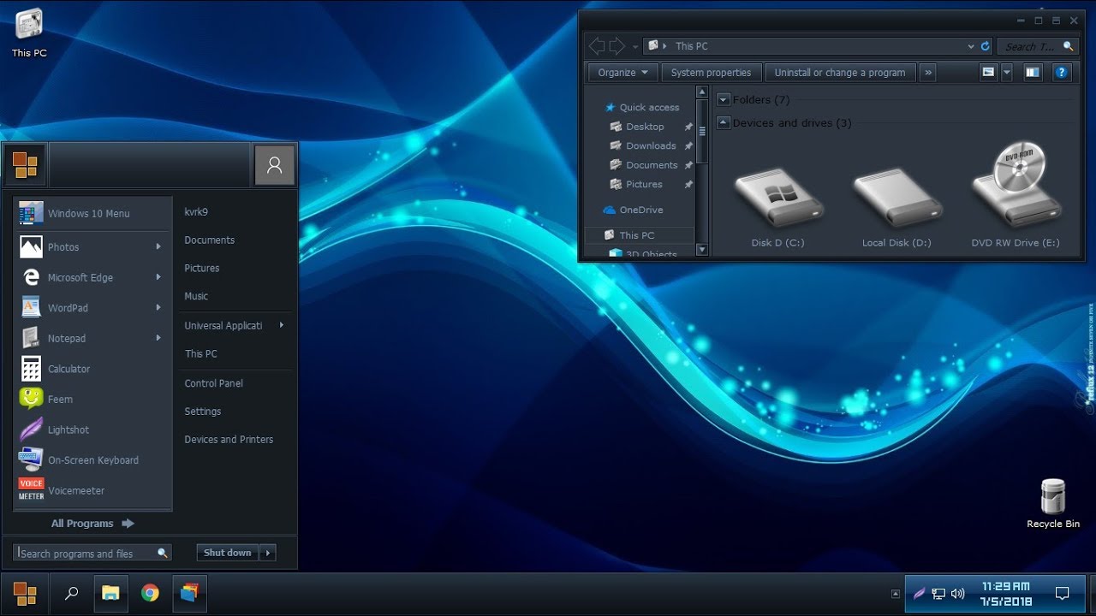Image resolution: width=1096 pixels, height=616 pixels.
Task: Expand the Universal Applications submenu
Action: [x=282, y=325]
